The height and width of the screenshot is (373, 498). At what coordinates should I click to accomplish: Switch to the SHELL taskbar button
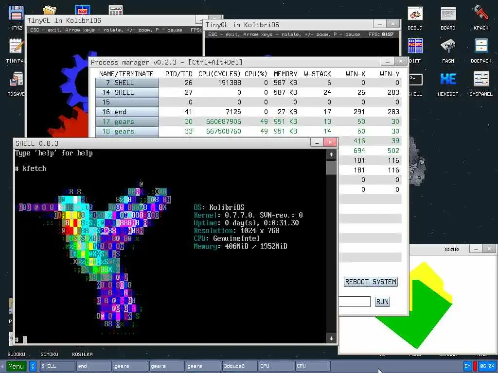coord(57,366)
